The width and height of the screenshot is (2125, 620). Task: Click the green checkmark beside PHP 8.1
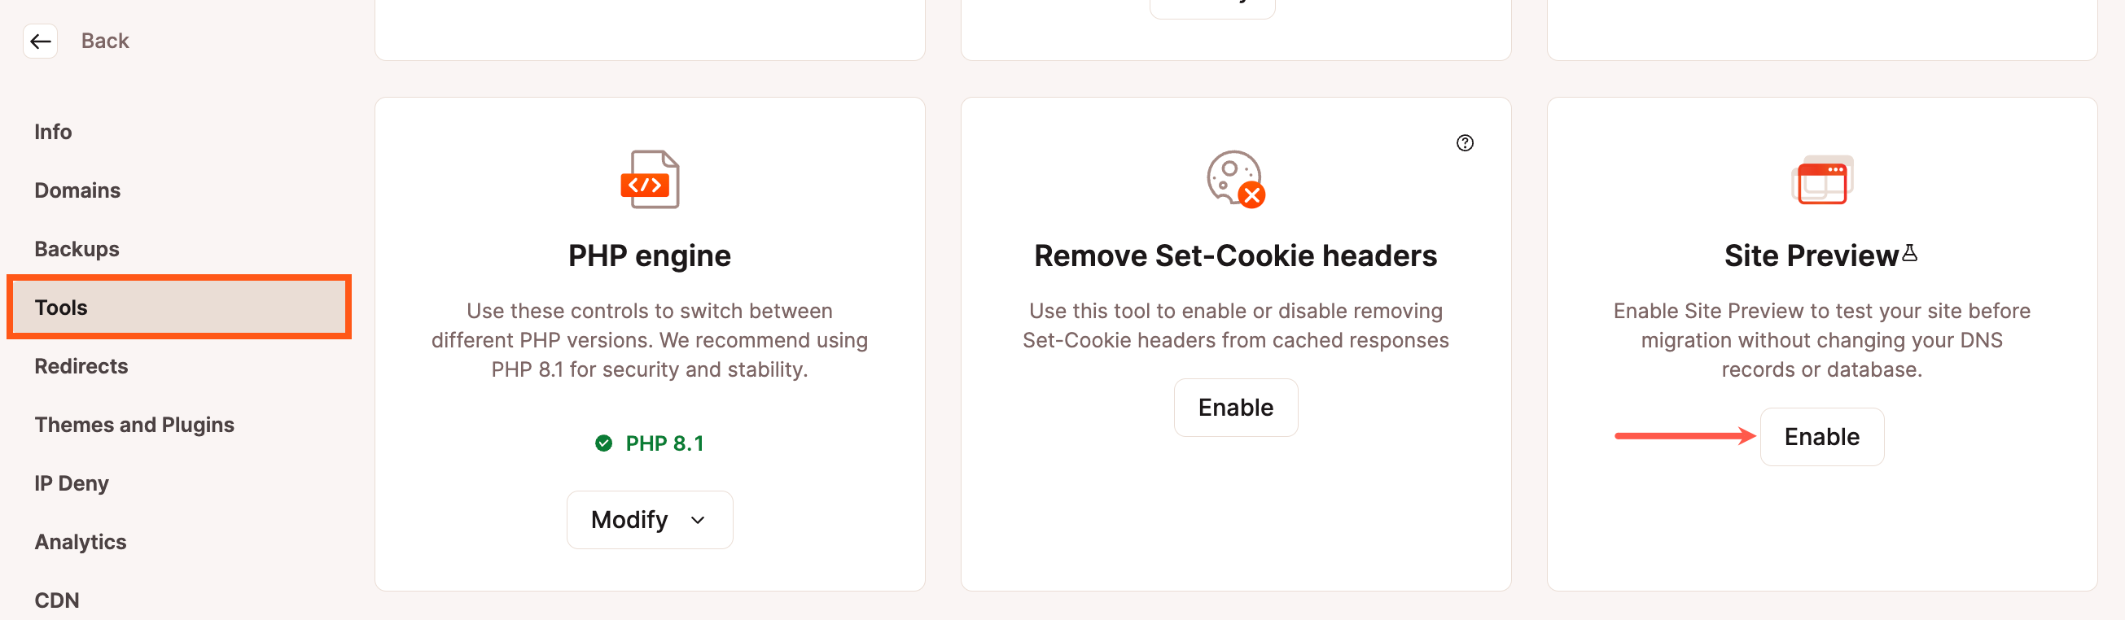[604, 443]
